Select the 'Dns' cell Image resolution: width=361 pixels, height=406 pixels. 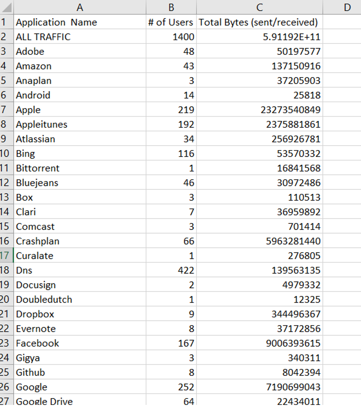coord(80,270)
